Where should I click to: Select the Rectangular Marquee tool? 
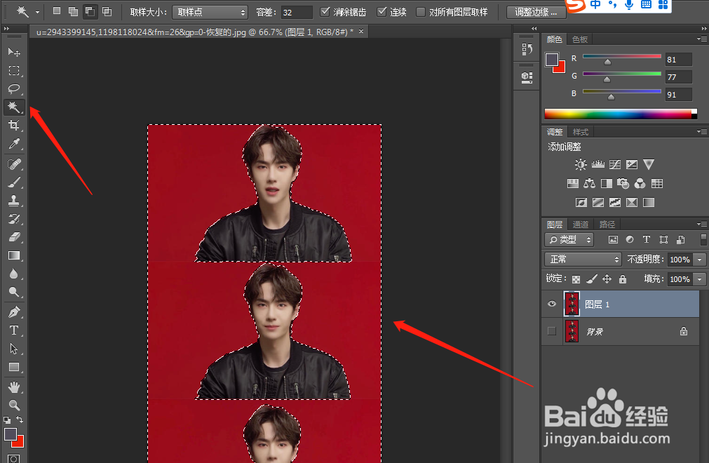[14, 71]
